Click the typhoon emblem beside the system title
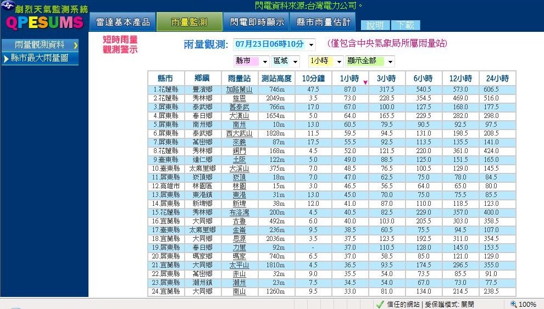 pyautogui.click(x=7, y=7)
